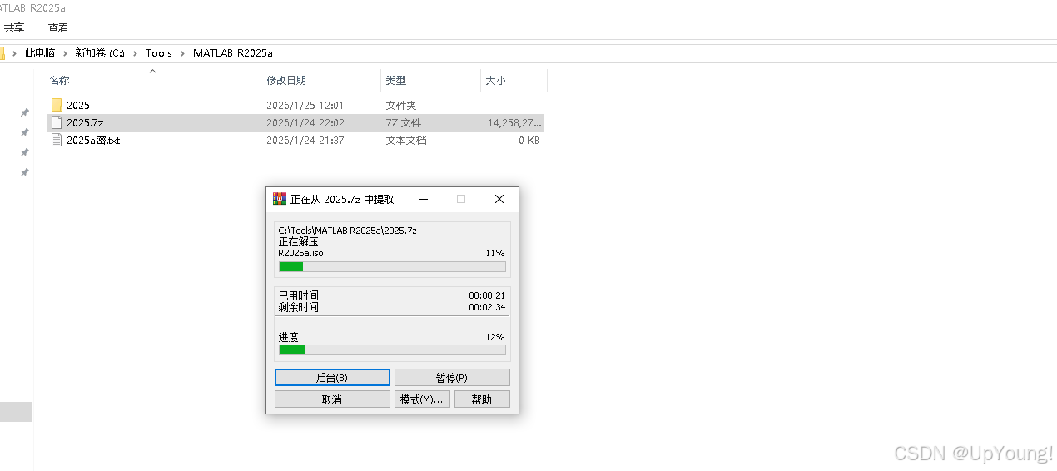Click the 14,258,27... size cell
The height and width of the screenshot is (471, 1057).
pos(514,122)
